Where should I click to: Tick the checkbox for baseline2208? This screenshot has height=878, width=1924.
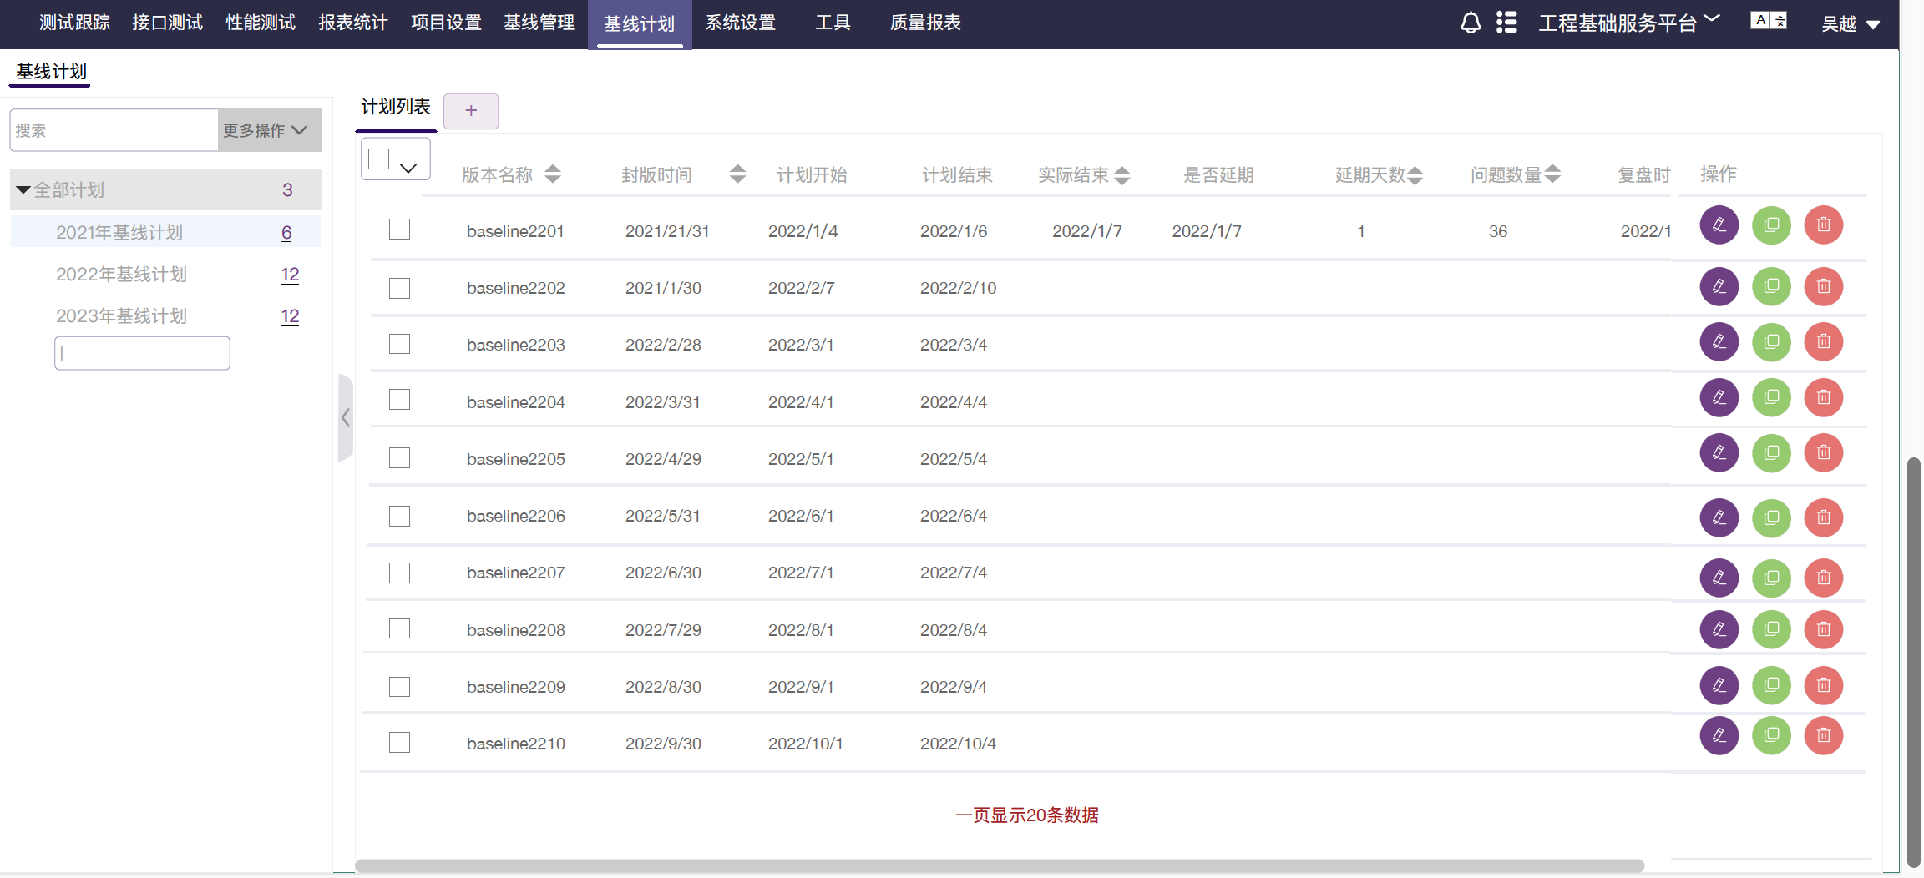tap(399, 628)
